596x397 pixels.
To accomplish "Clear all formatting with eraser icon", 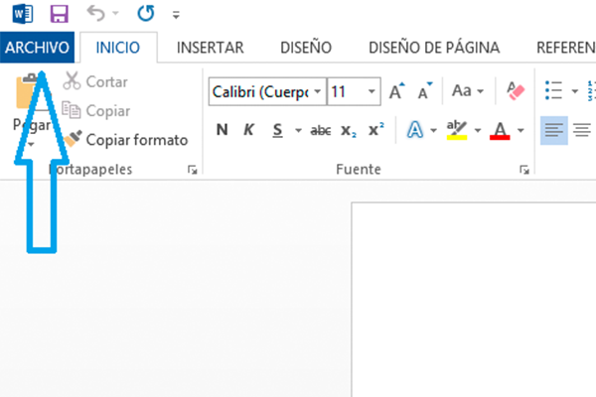I will coord(516,90).
